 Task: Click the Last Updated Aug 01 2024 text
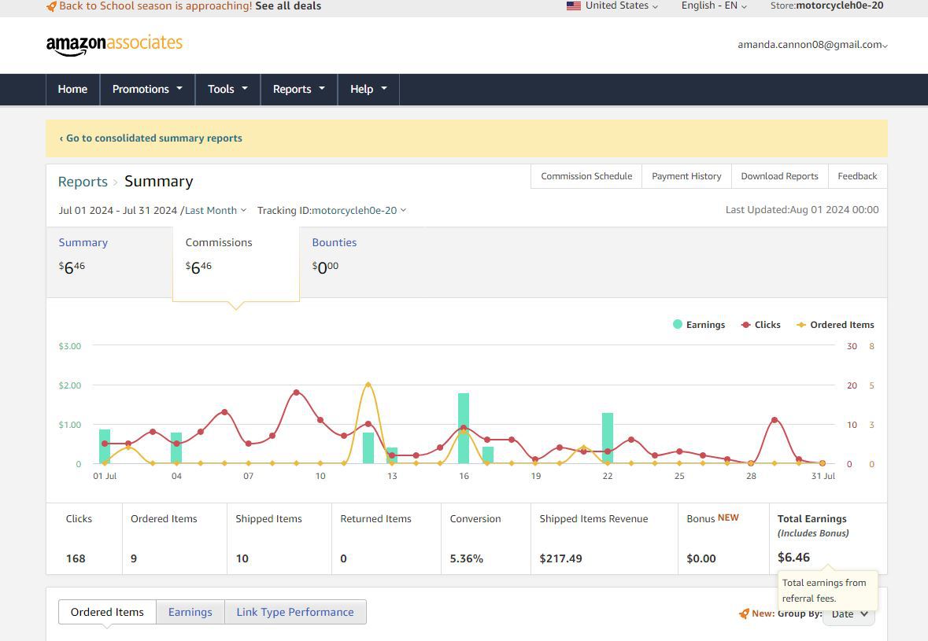pos(802,210)
